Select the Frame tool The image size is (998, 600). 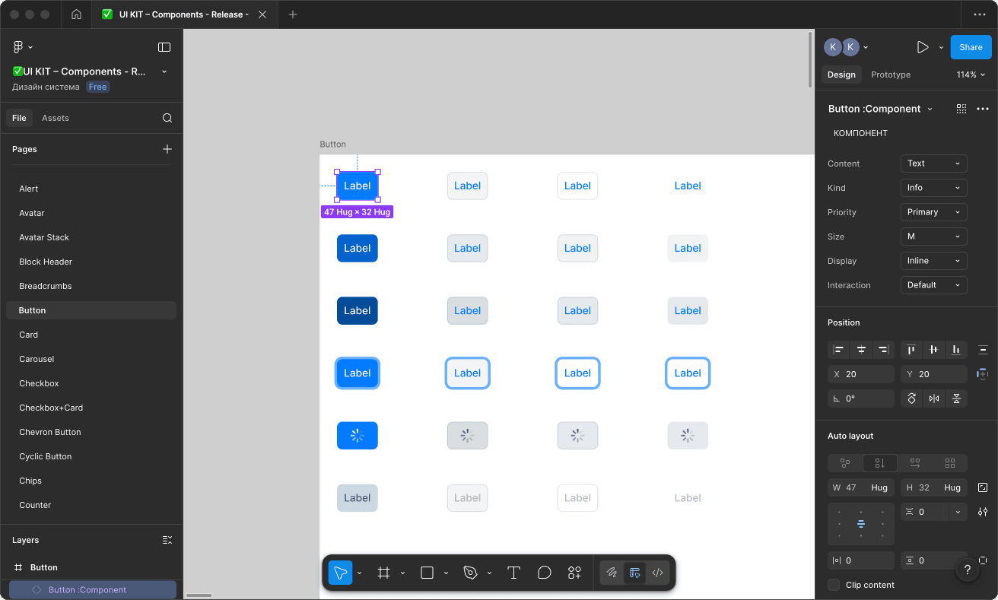pyautogui.click(x=384, y=573)
